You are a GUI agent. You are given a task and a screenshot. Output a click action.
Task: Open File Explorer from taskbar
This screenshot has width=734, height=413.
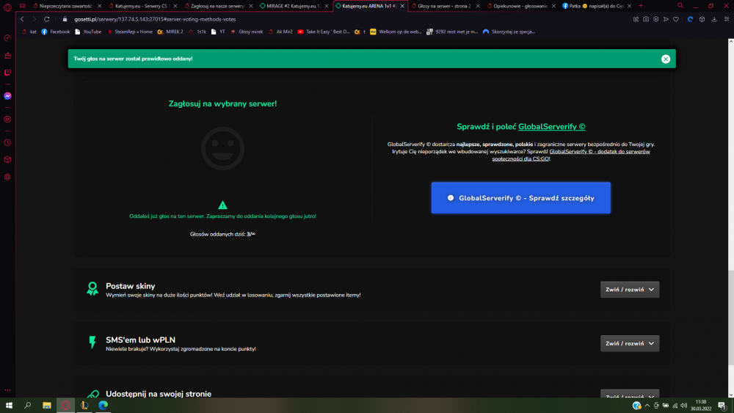click(x=47, y=405)
